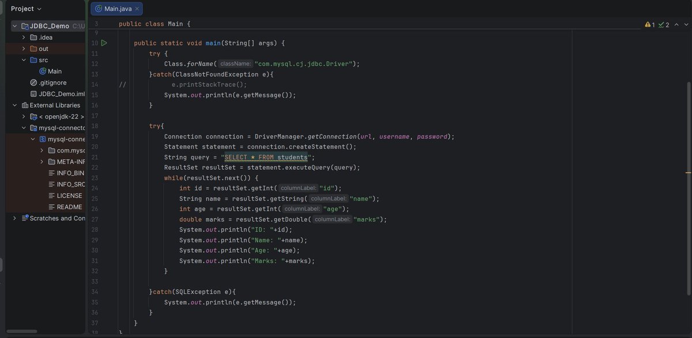
Task: Click the "com.mysql.cj.jdbc.Driver" string
Action: tap(304, 64)
